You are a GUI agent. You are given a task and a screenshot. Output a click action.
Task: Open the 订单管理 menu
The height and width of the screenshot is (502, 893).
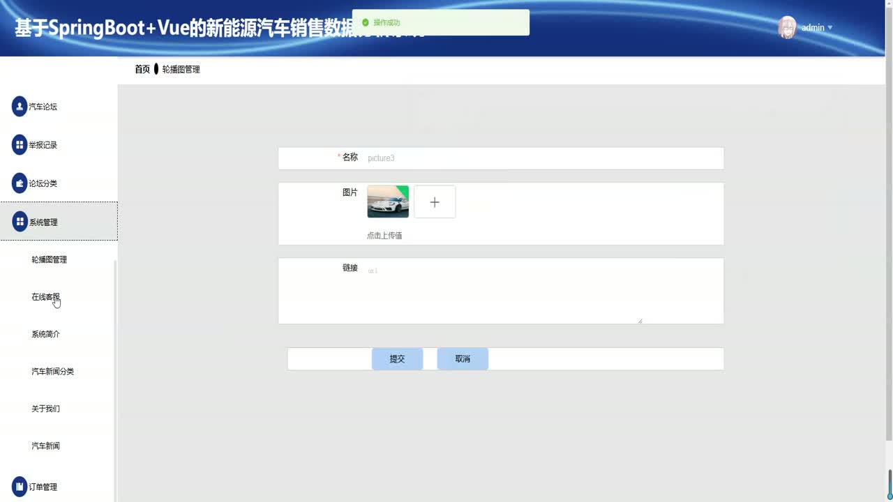click(x=59, y=487)
